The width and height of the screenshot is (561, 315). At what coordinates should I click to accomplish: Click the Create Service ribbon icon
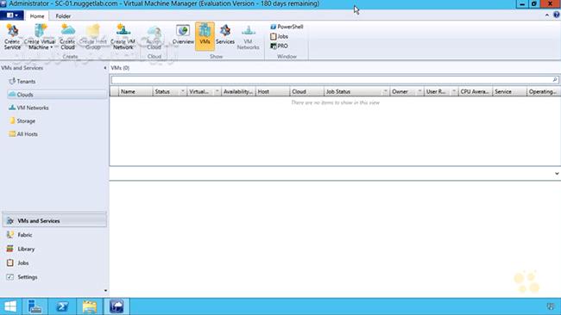point(12,36)
